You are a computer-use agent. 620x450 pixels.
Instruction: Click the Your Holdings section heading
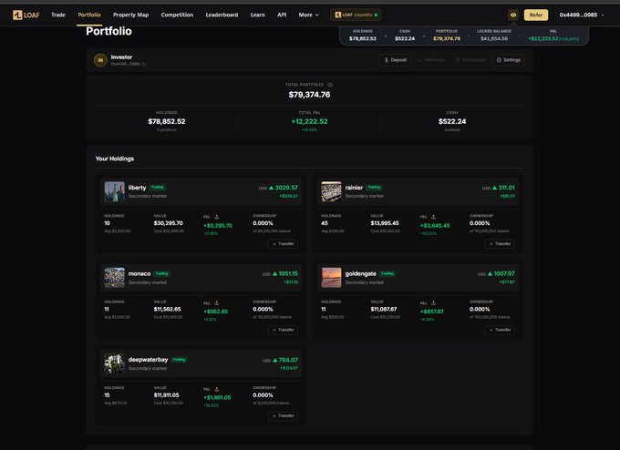click(115, 159)
